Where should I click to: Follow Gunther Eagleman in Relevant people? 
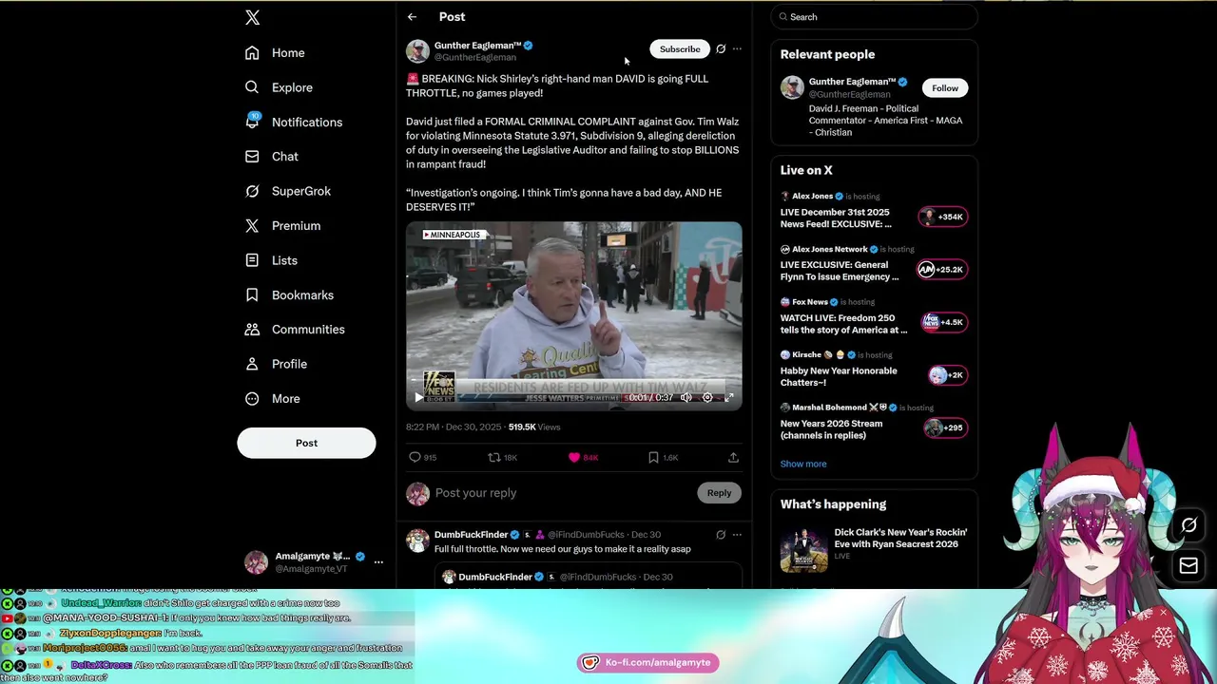click(x=945, y=88)
